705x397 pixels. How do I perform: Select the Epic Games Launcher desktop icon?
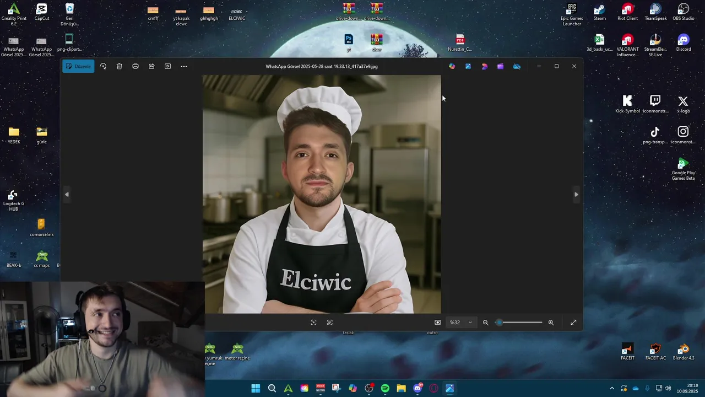(572, 15)
